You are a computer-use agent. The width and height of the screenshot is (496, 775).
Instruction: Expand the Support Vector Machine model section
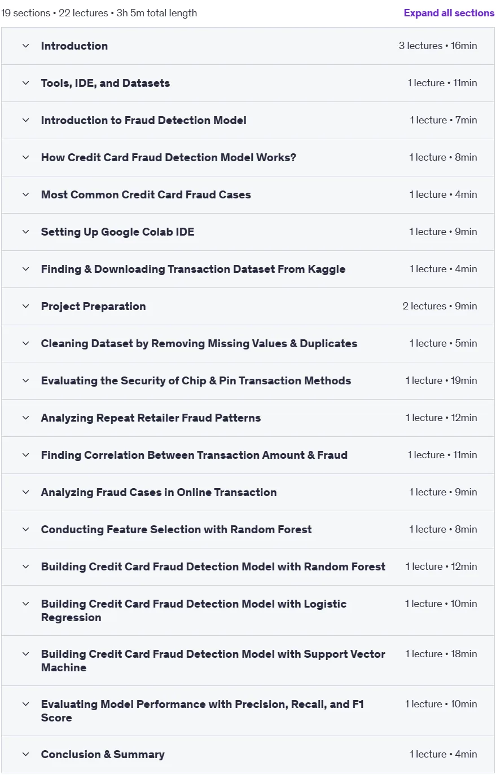point(248,661)
